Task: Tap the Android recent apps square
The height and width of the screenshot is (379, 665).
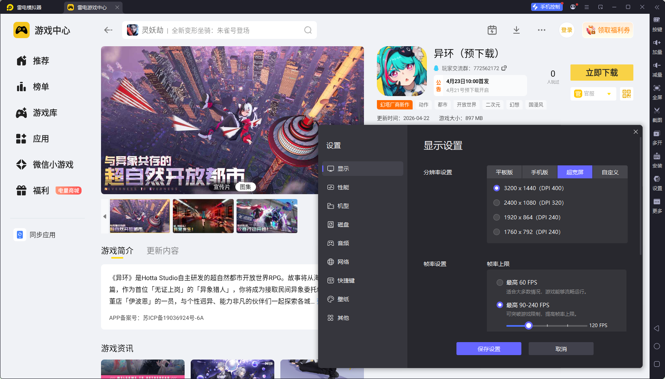Action: coord(657,364)
